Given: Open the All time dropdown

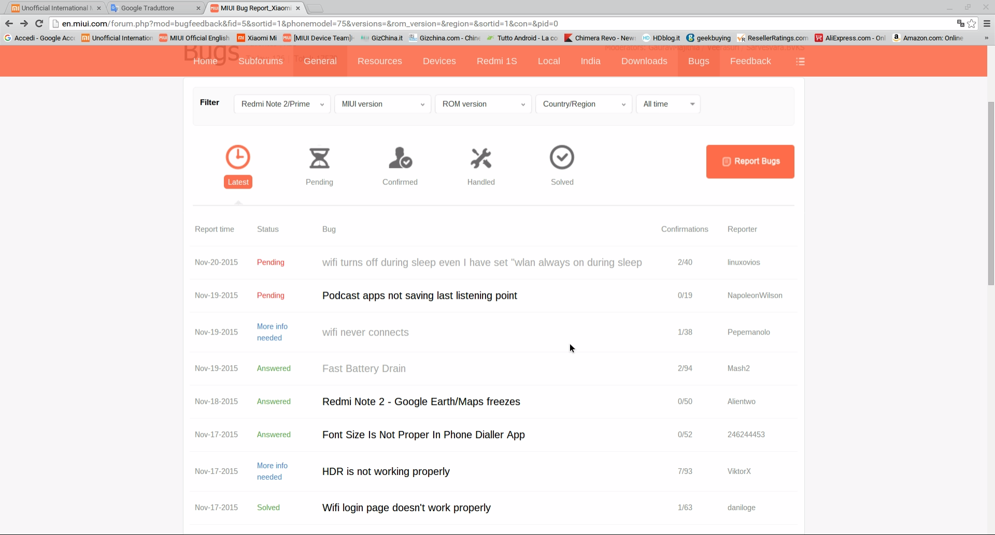Looking at the screenshot, I should coord(668,104).
